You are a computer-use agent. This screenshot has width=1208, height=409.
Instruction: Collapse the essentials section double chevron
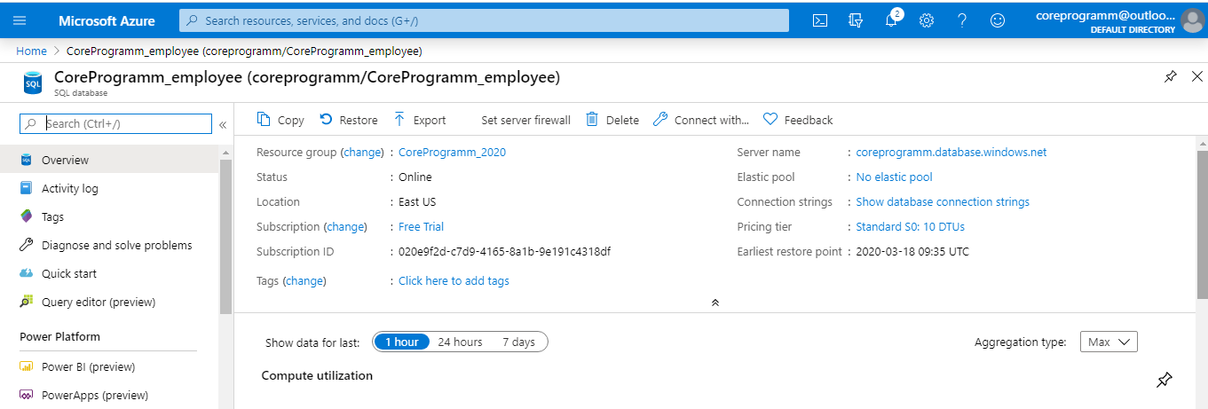pyautogui.click(x=715, y=303)
